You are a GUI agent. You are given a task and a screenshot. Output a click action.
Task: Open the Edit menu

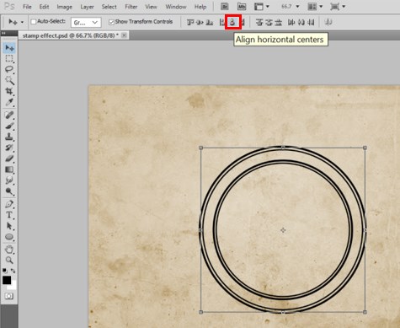point(44,7)
